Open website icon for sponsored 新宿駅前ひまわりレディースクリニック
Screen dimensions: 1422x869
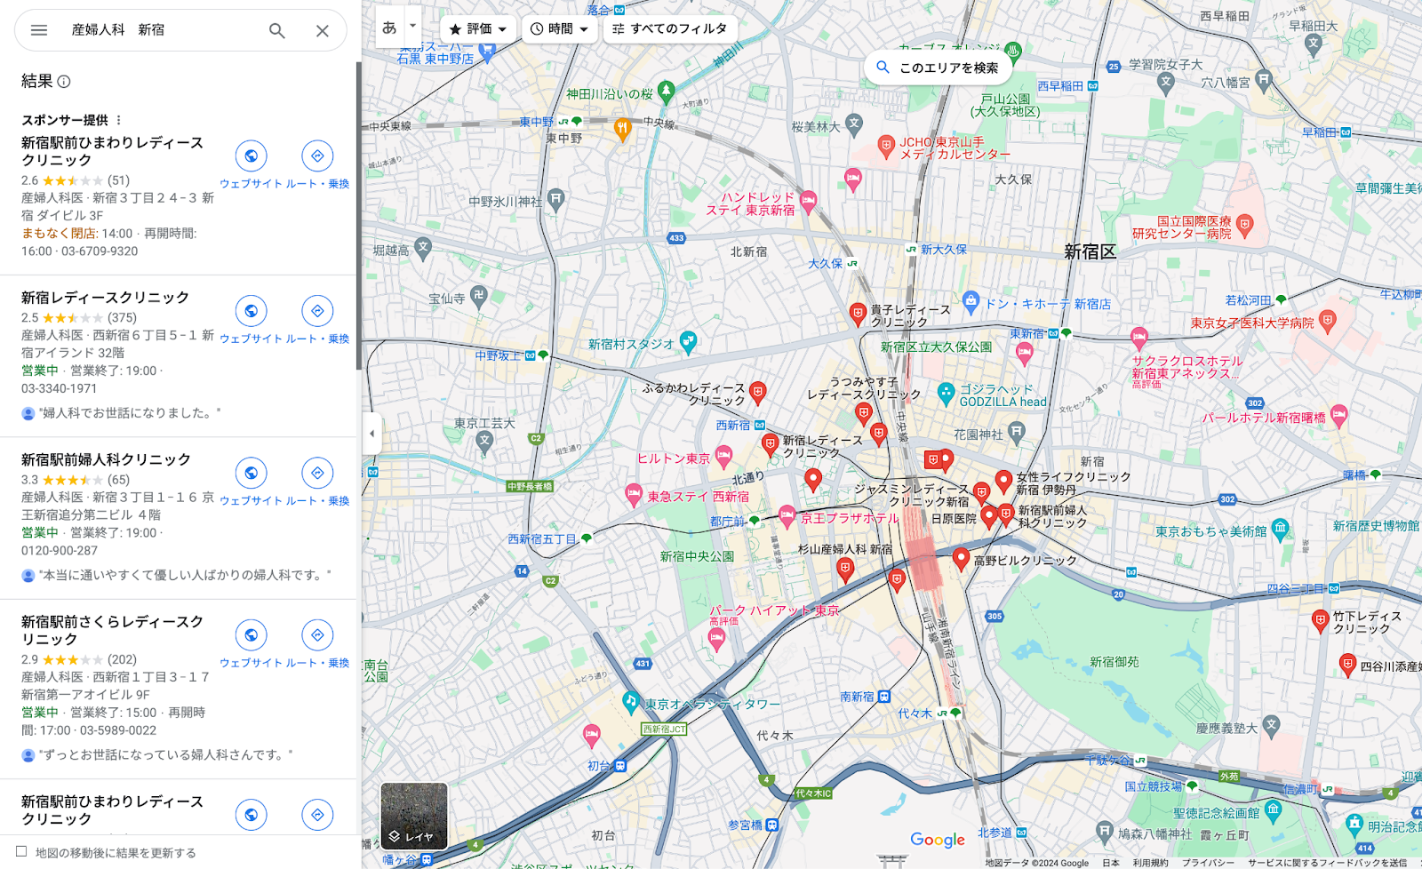pyautogui.click(x=252, y=156)
